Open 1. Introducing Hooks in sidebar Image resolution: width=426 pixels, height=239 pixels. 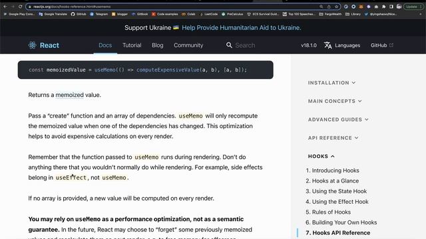coord(332,171)
